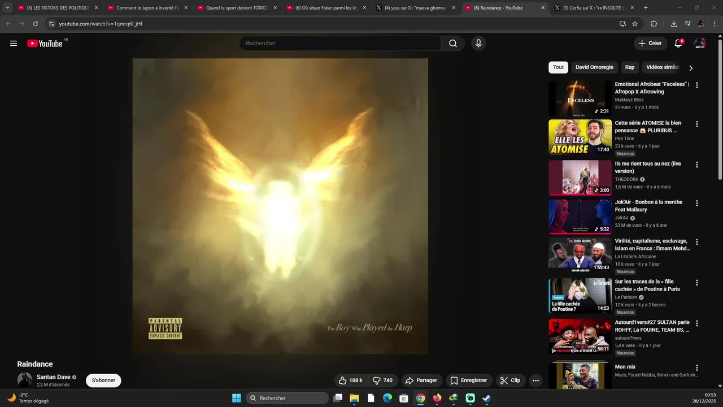Open the Chrome extensions puzzle icon

(x=654, y=24)
